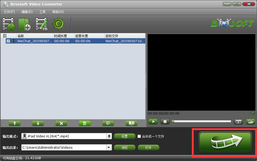
Task: Expand the 输出目录 directory dropdown
Action: click(x=109, y=147)
